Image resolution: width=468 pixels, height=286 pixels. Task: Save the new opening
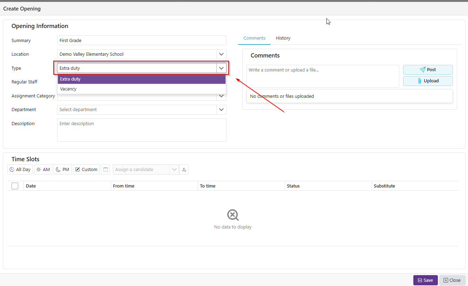click(425, 280)
